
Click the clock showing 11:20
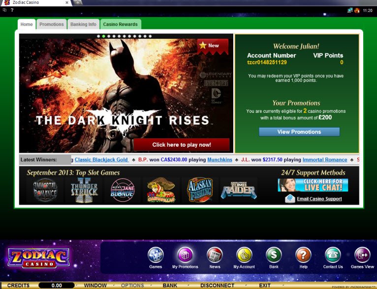pyautogui.click(x=368, y=10)
